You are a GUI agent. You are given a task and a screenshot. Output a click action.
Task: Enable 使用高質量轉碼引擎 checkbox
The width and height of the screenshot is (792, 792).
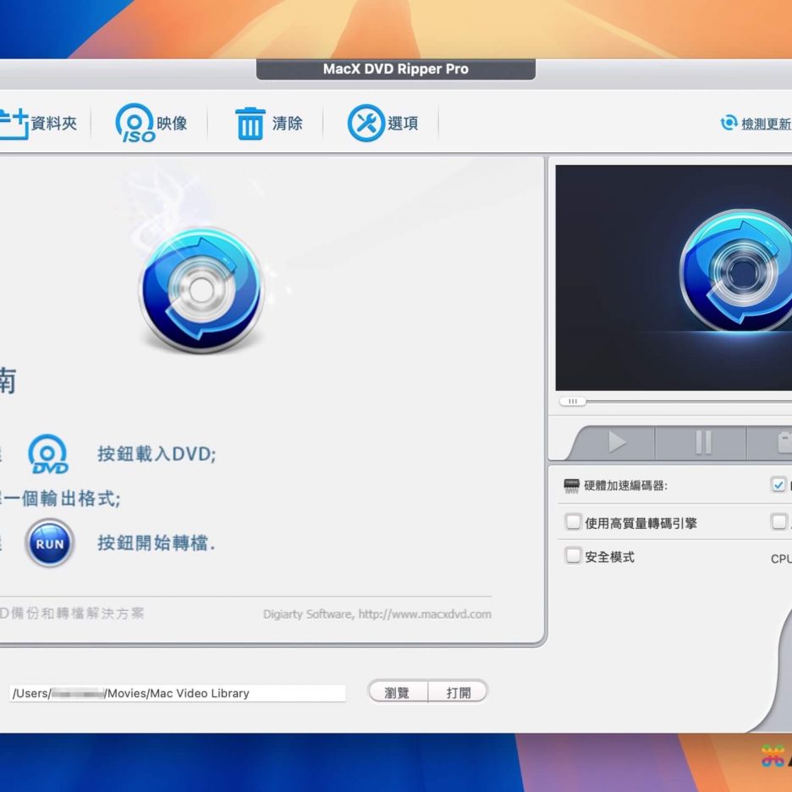coord(573,522)
